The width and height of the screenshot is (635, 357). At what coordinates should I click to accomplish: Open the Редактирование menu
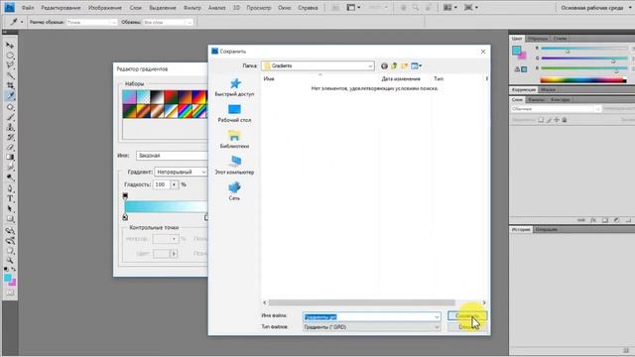(61, 8)
